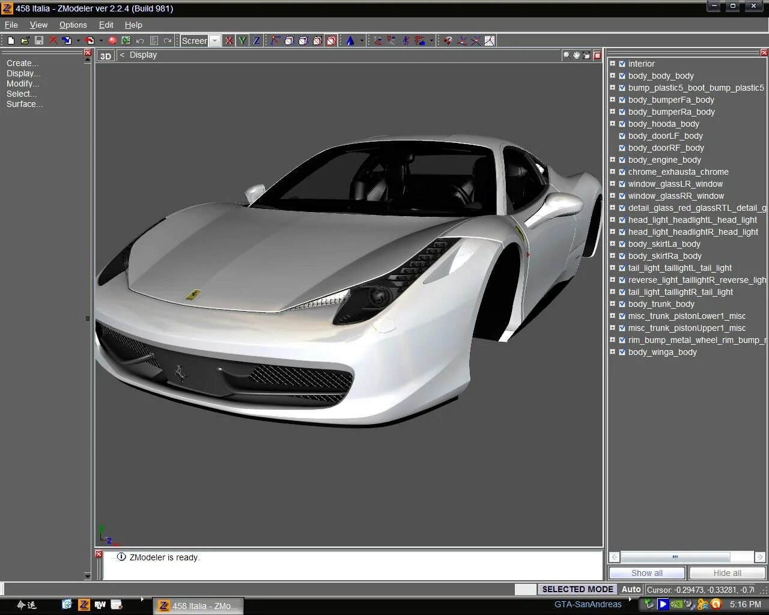Open the dropdown beside the blue cone
The width and height of the screenshot is (769, 615).
point(362,41)
